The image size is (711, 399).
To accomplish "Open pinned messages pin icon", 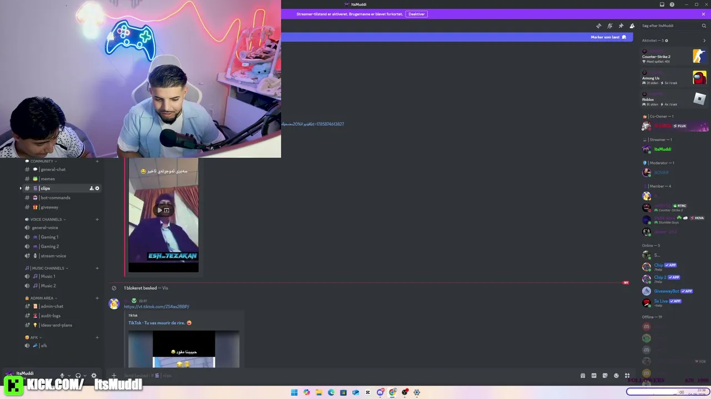I will 621,26.
